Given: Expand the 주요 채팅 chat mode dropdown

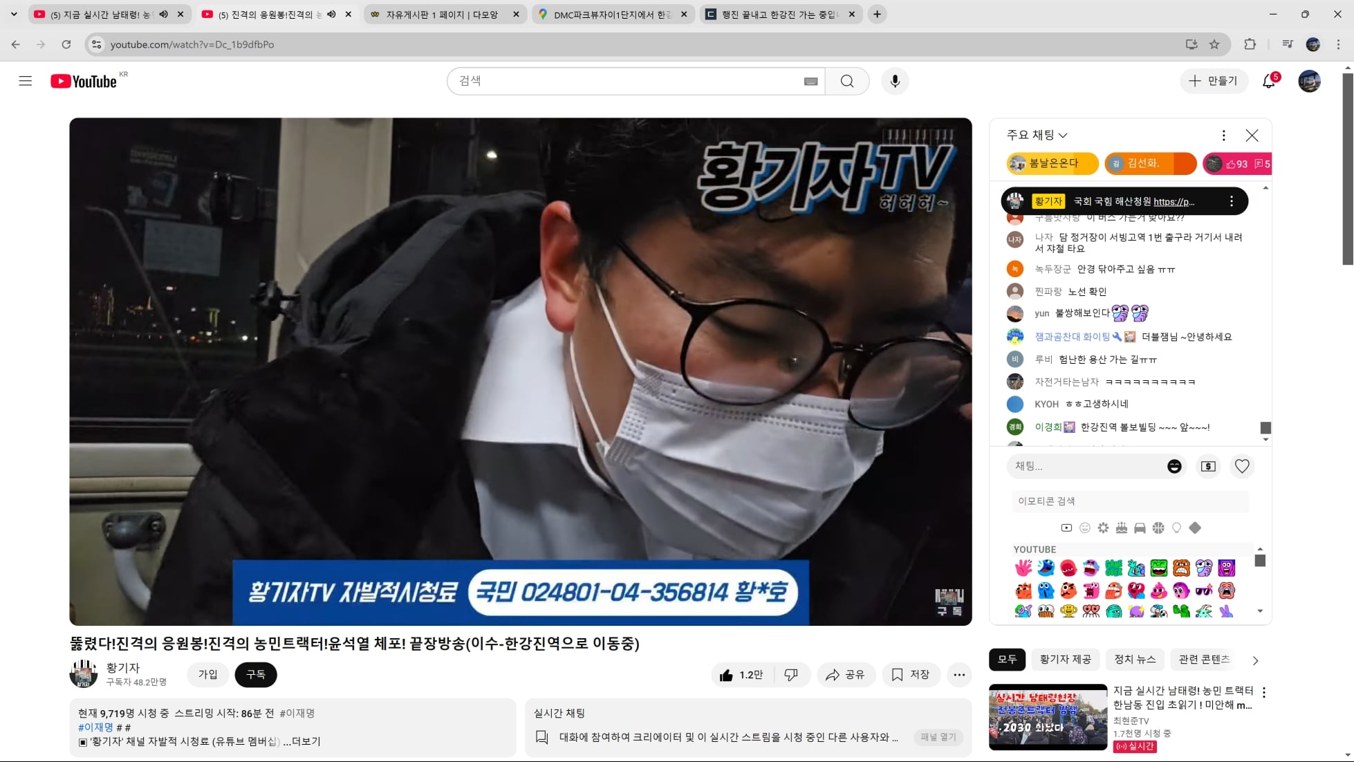Looking at the screenshot, I should 1037,135.
